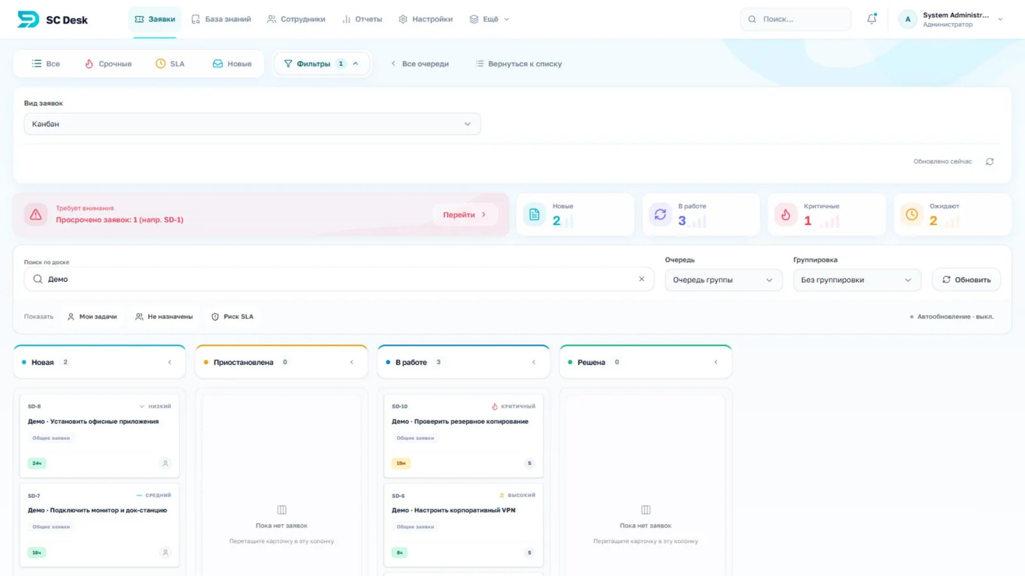Toggle the 'Риск SLA' filter
Screen dimensions: 1025x576
(x=233, y=317)
